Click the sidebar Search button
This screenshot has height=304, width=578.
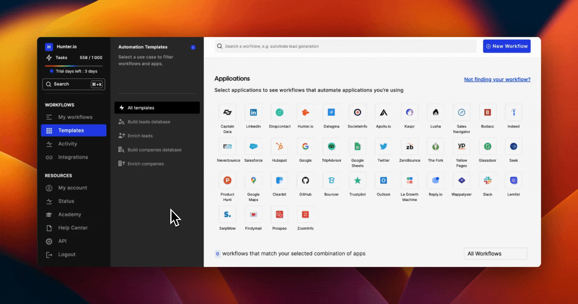click(x=74, y=84)
